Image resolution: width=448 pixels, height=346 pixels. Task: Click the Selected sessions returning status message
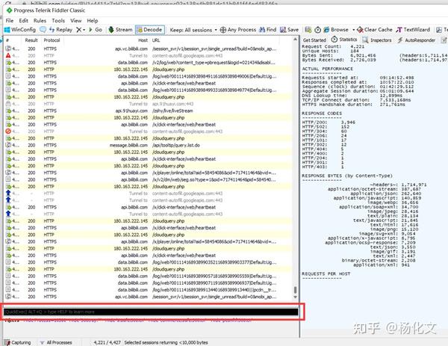[x=166, y=342]
